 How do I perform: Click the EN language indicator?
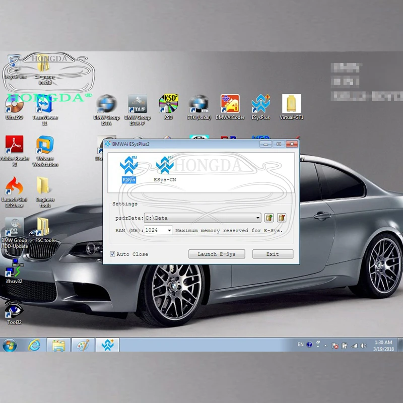click(300, 345)
